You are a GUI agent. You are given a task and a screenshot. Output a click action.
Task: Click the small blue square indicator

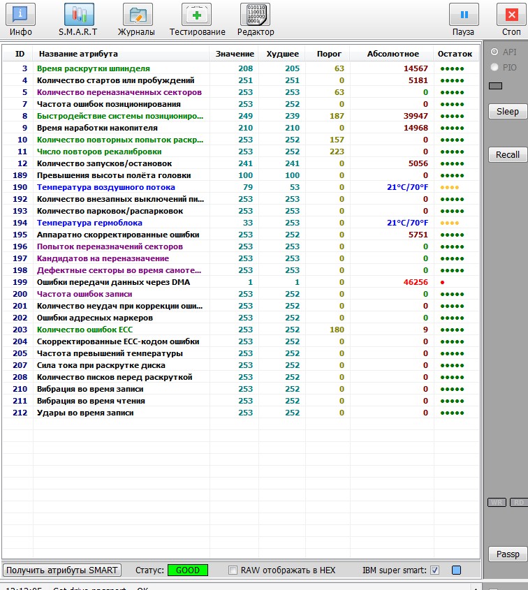coord(457,570)
